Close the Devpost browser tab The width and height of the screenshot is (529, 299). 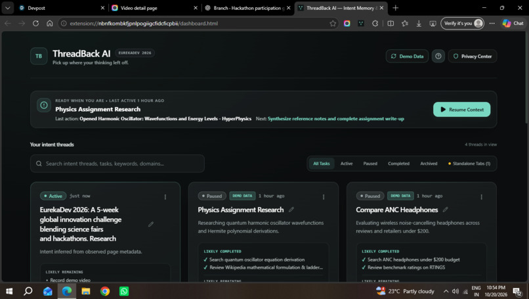pyautogui.click(x=102, y=8)
